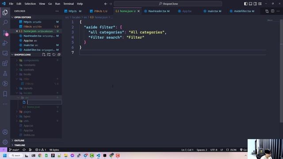Toggle secondary side bar visibility

click(x=255, y=4)
